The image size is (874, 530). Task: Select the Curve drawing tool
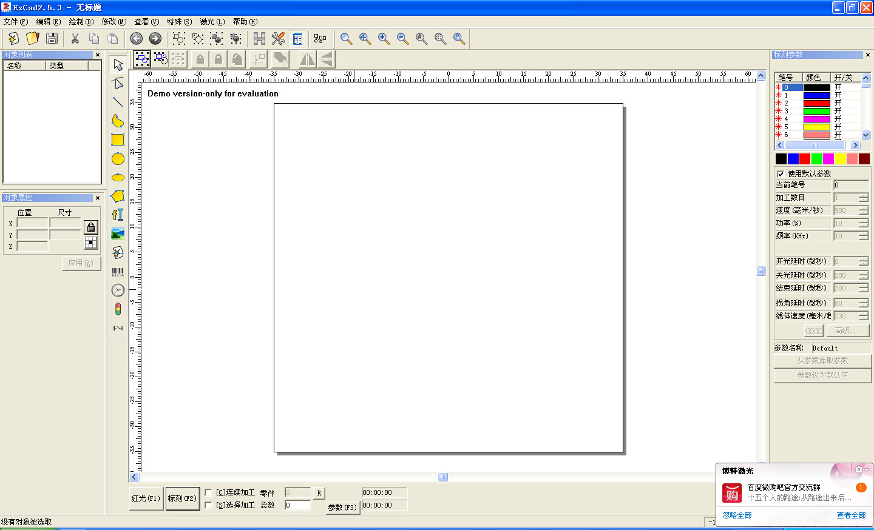coord(118,121)
